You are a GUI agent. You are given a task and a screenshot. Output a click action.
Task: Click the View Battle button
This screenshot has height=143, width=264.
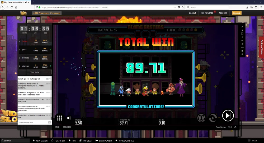35,72
